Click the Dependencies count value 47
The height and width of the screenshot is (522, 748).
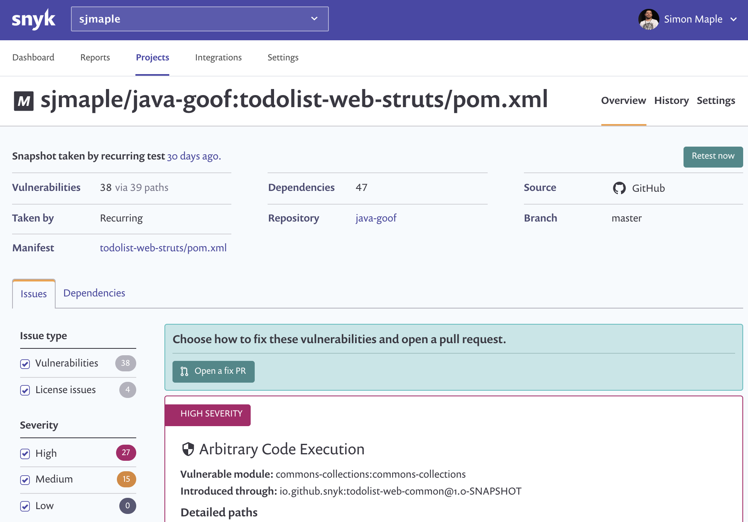pyautogui.click(x=362, y=188)
